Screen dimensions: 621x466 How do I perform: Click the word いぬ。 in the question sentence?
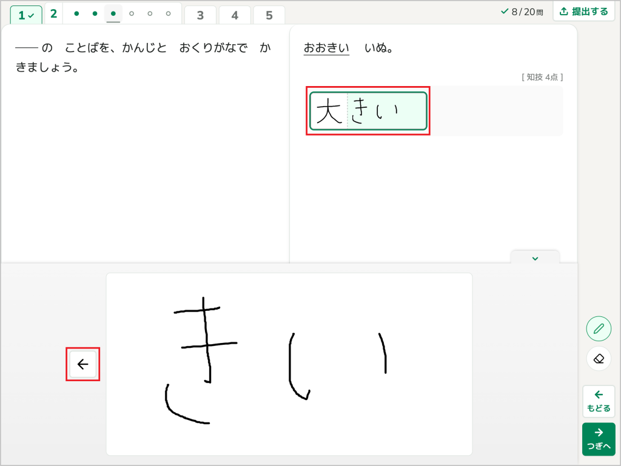378,48
